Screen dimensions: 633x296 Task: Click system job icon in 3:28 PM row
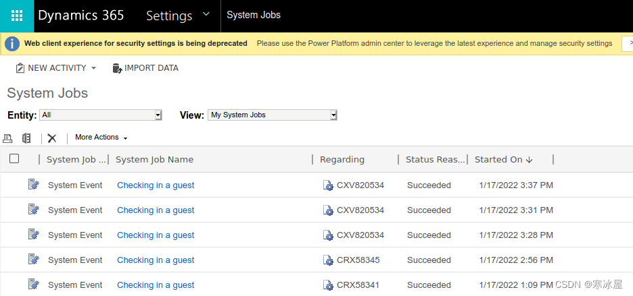34,235
